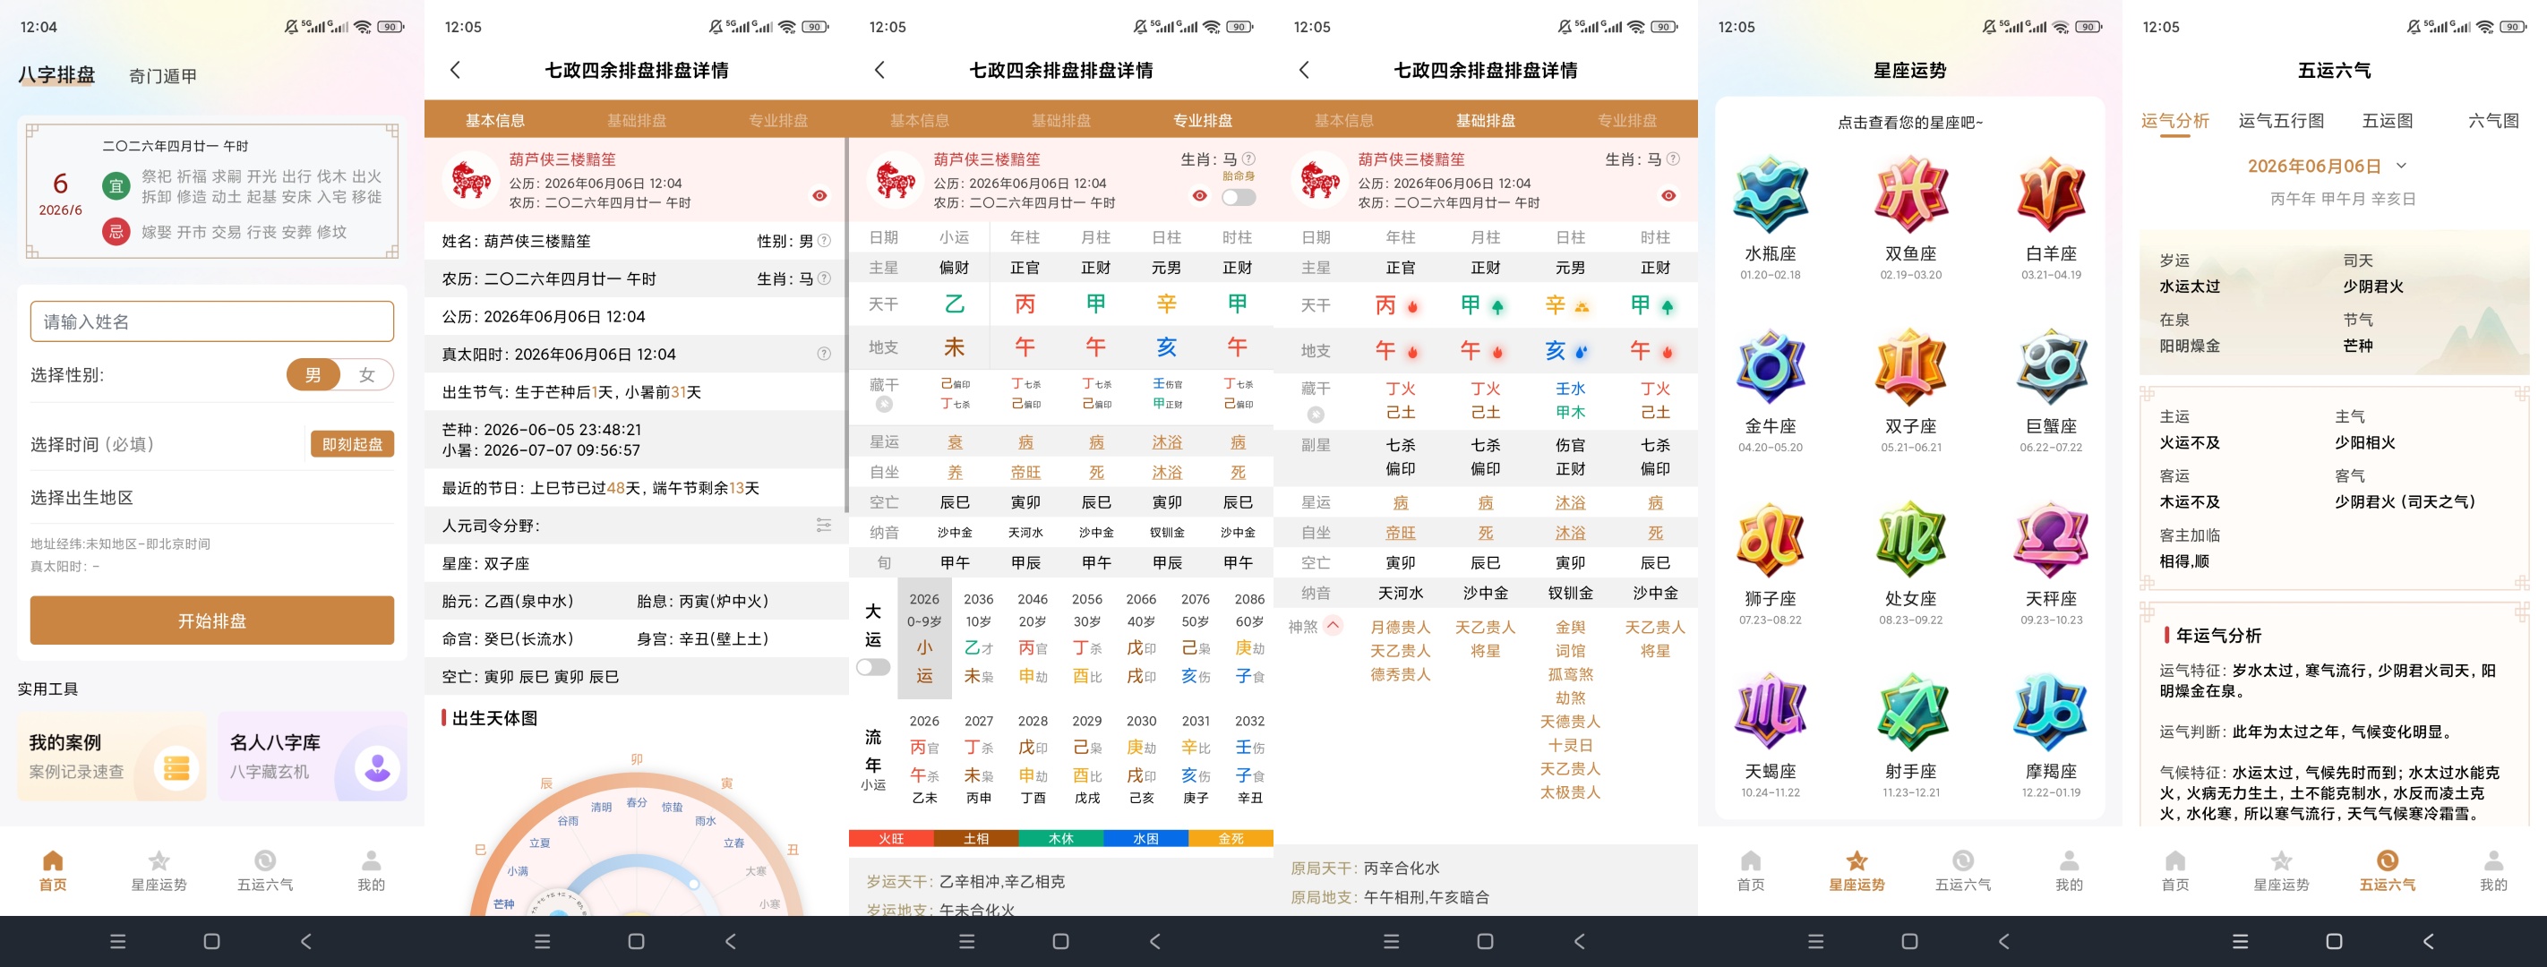Expand the date dropdown 2026年06月06日
This screenshot has width=2547, height=967.
pyautogui.click(x=2402, y=165)
